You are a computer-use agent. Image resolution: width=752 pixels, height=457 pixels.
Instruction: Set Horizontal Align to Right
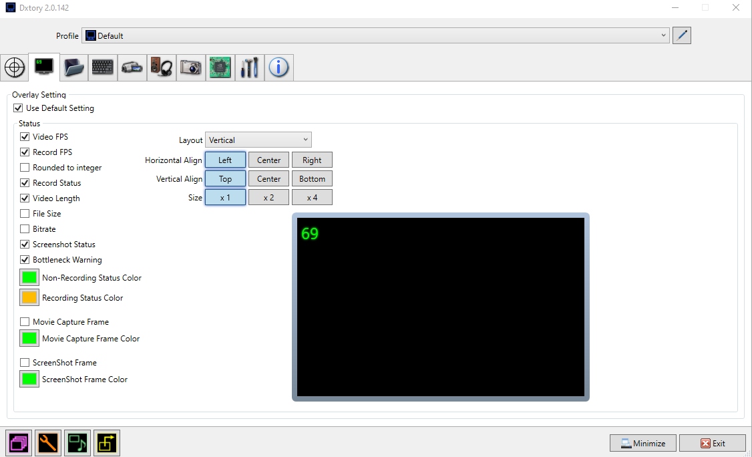click(312, 160)
